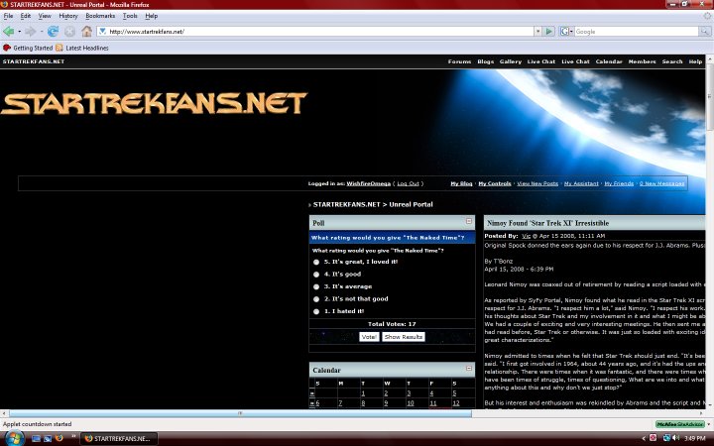Image resolution: width=714 pixels, height=446 pixels.
Task: Open the Latest Headlines feed bookmark
Action: pos(82,48)
